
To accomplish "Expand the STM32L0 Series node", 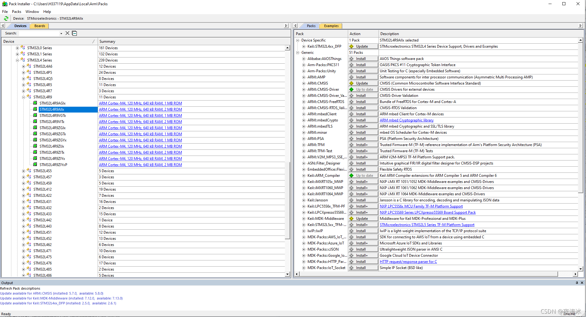I will point(17,48).
